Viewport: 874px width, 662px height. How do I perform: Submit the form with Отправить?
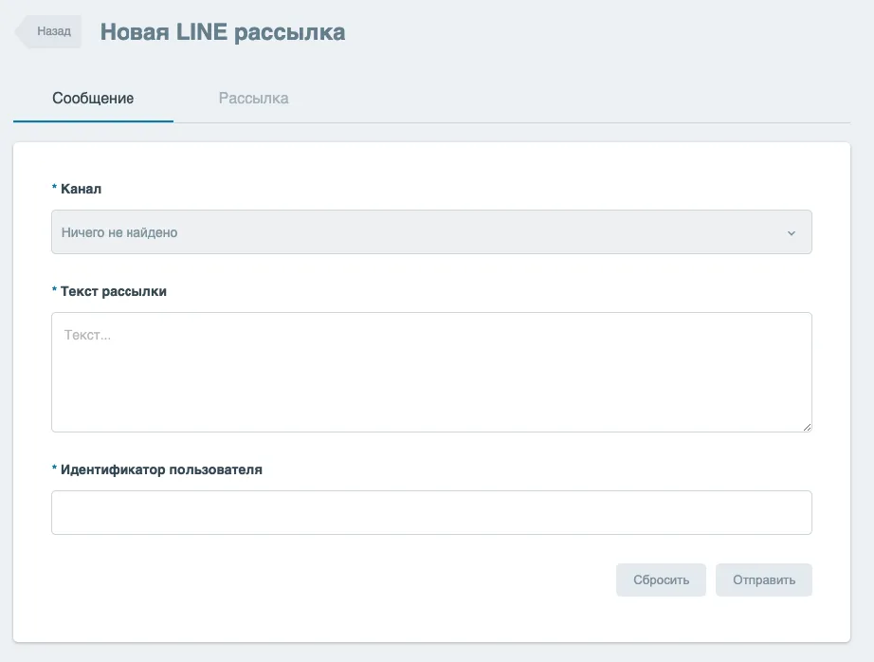coord(764,580)
